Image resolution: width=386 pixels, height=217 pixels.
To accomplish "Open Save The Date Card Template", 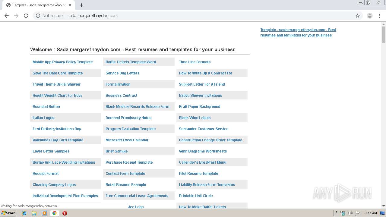I will pyautogui.click(x=58, y=73).
